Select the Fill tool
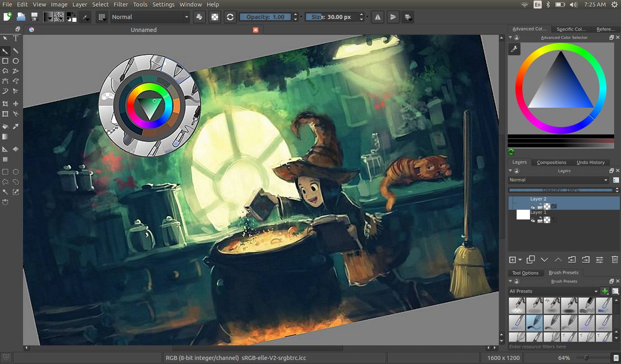Viewport: 621px width, 364px height. 5,126
